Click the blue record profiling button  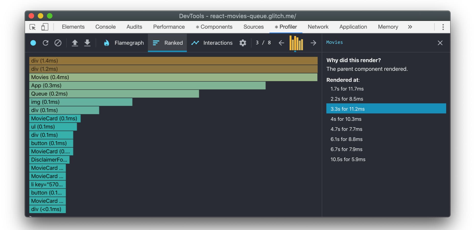[33, 43]
